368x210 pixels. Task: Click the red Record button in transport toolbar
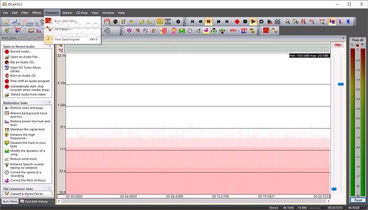(237, 22)
